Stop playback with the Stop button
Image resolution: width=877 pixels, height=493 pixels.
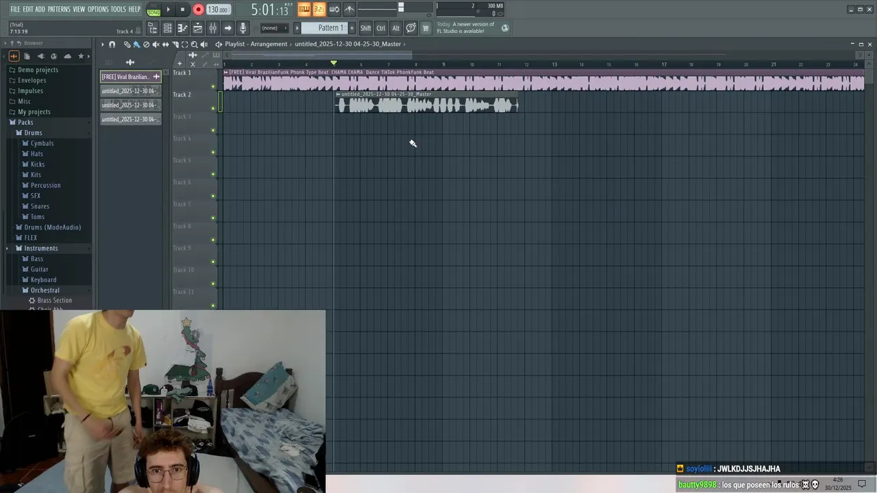182,10
